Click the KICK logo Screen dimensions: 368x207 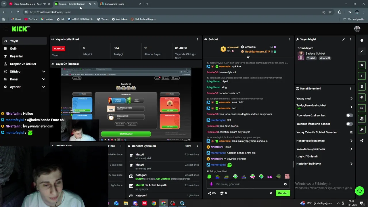point(21,29)
